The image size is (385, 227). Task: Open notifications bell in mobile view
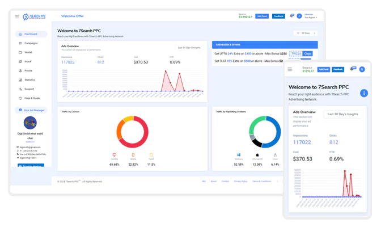tap(353, 69)
